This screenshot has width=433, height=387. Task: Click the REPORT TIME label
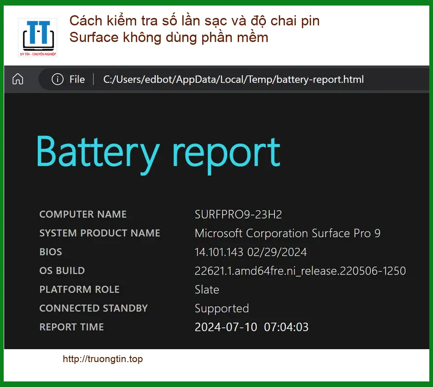coord(72,327)
